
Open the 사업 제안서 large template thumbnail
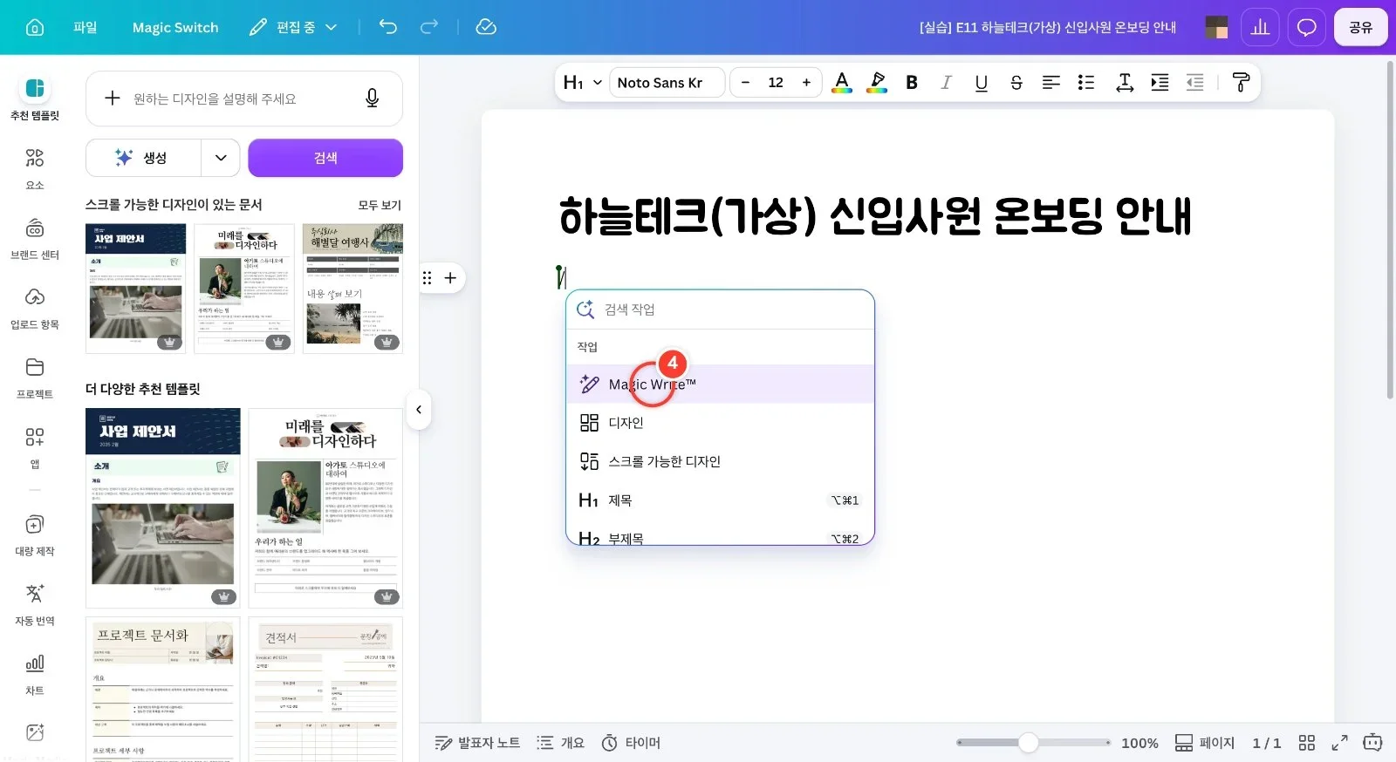coord(163,507)
